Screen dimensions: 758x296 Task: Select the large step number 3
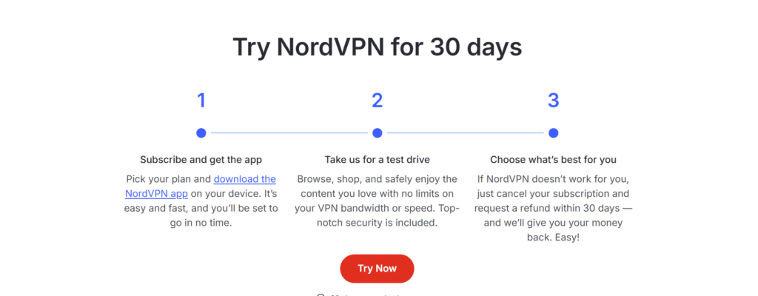click(x=553, y=101)
